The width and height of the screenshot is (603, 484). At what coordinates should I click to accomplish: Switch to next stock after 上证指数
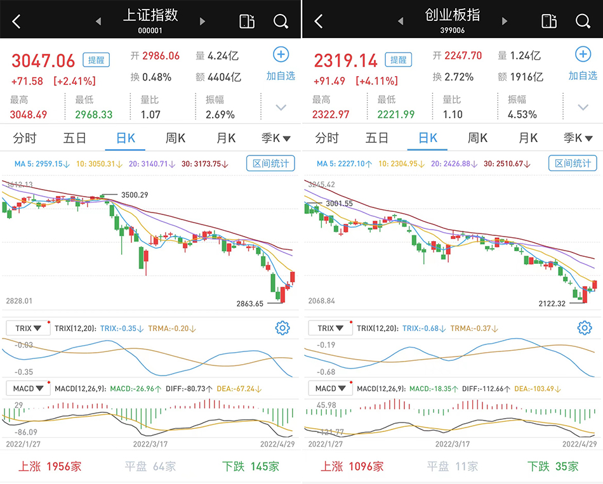[x=202, y=22]
